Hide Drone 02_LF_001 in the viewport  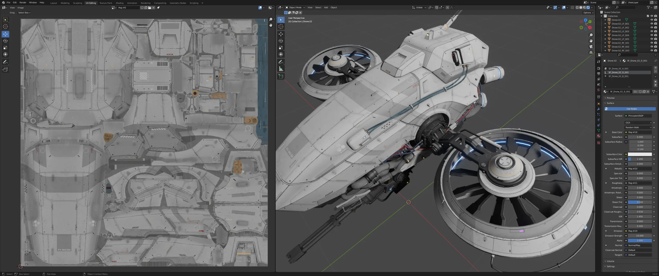[652, 24]
